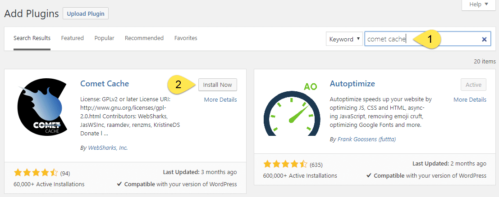499x197 pixels.
Task: Click the Autoptimize star rating
Action: click(285, 164)
